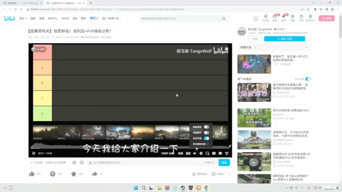Pause the video with the pause button
This screenshot has width=342, height=192.
point(34,153)
